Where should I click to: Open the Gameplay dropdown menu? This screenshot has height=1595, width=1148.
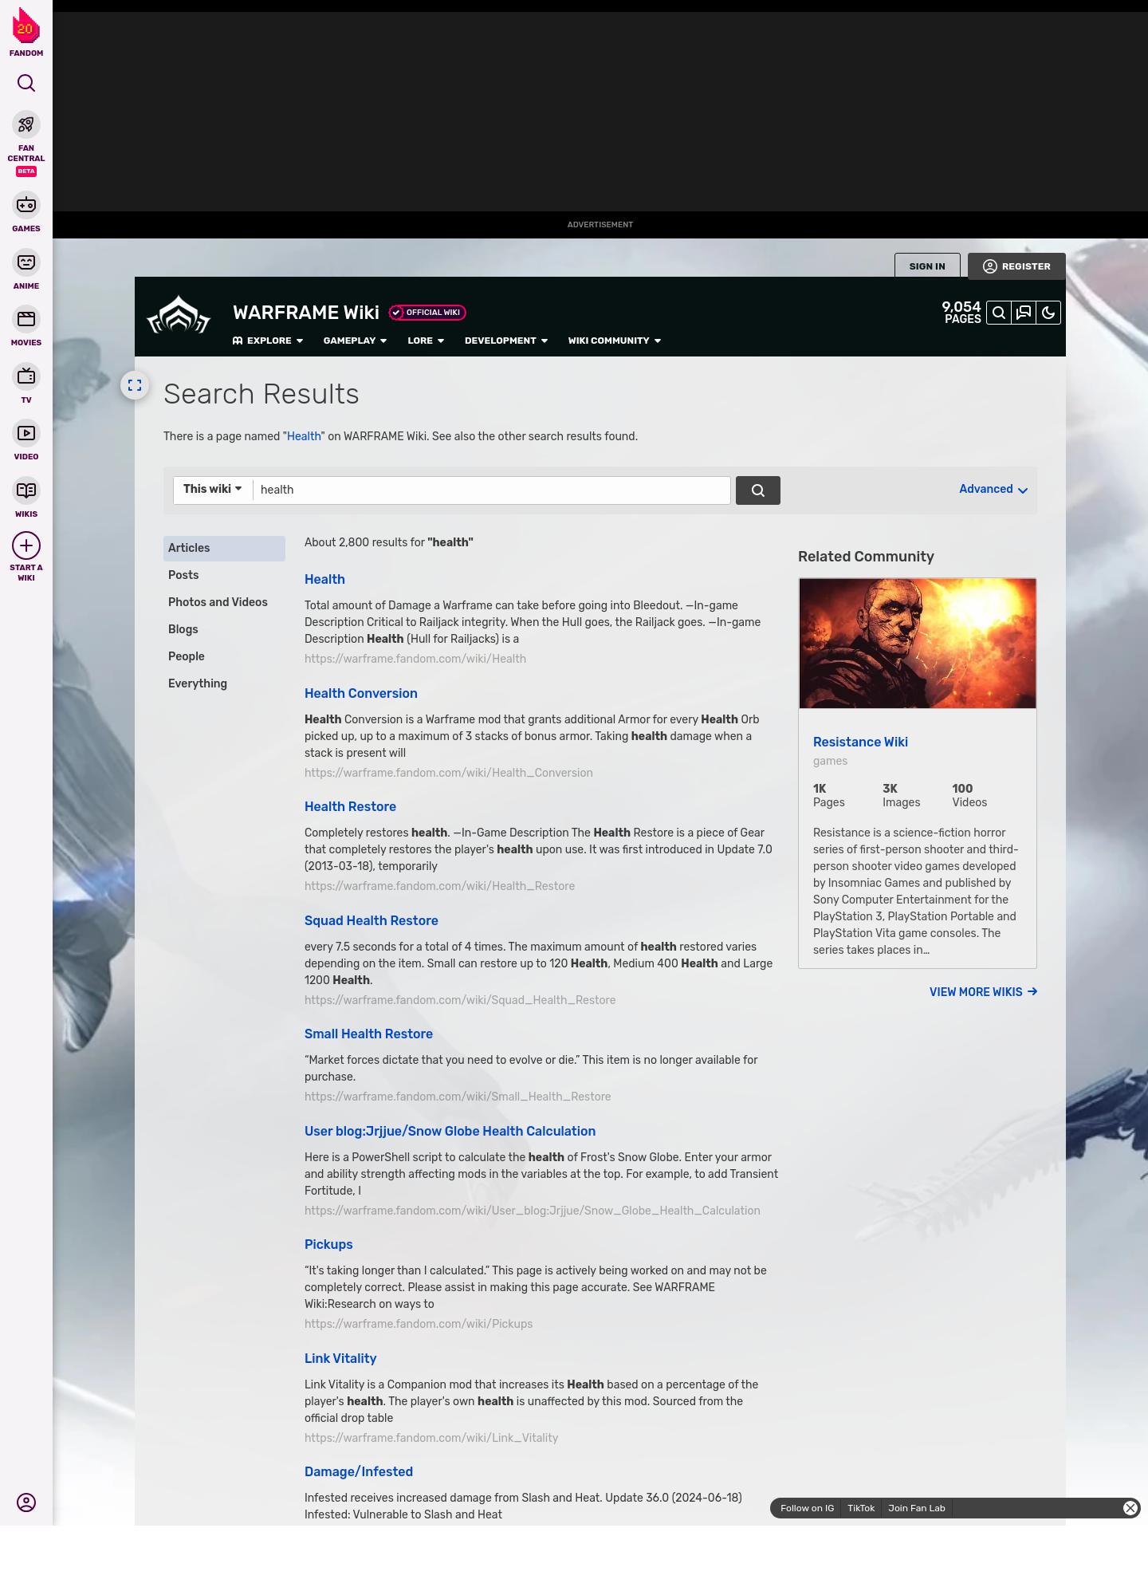pyautogui.click(x=355, y=341)
